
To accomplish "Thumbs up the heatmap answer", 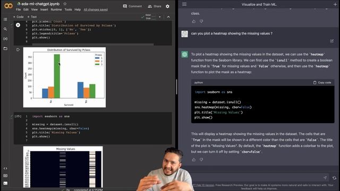I will click(193, 160).
